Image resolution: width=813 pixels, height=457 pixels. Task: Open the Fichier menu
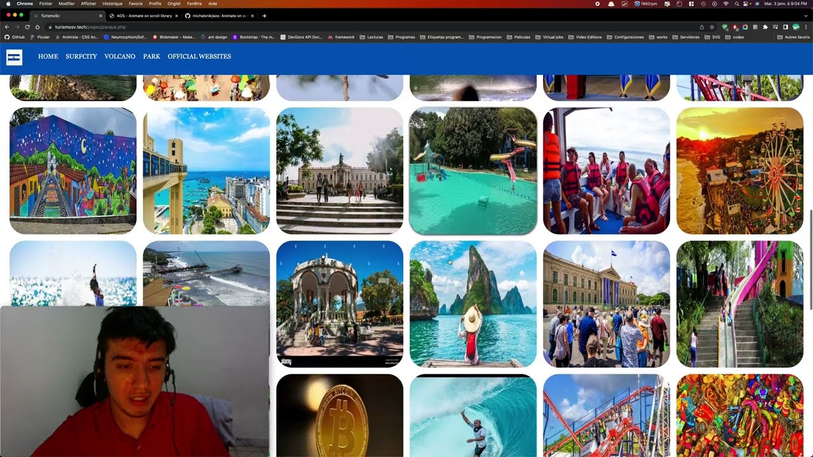[46, 4]
